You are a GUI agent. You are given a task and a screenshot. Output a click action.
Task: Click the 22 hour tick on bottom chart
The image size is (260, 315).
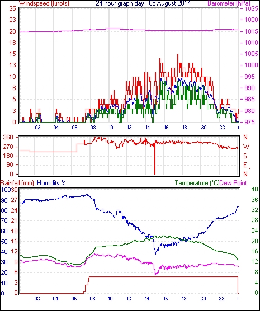(221, 299)
